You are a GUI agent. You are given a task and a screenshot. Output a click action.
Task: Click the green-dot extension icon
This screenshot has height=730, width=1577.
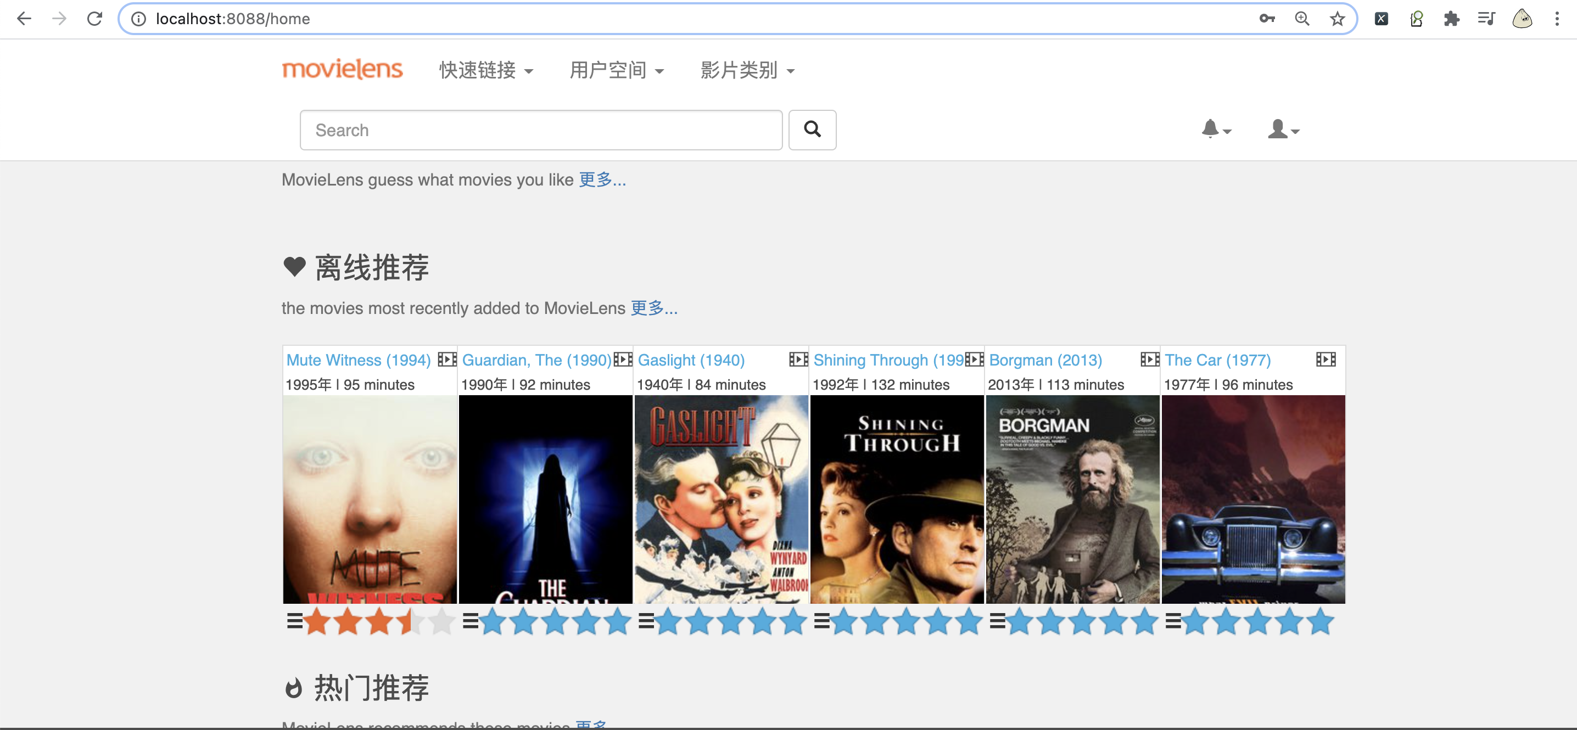click(x=1417, y=19)
